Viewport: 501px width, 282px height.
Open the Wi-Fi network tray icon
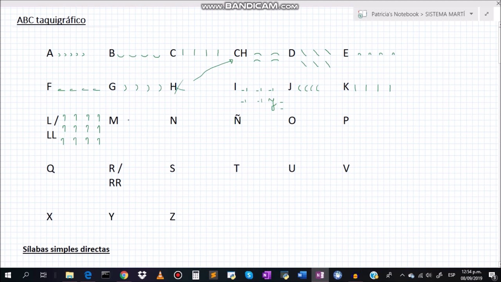point(420,276)
